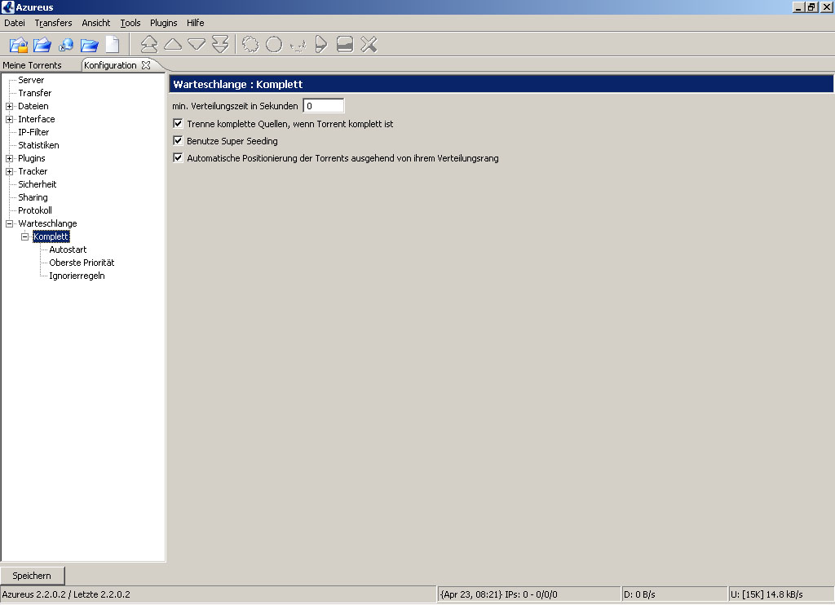The height and width of the screenshot is (605, 835).
Task: Click the open torrent with lock icon
Action: [19, 45]
